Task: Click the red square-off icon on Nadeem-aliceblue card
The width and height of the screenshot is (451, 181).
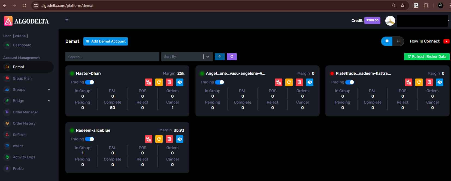Action: pos(149,139)
